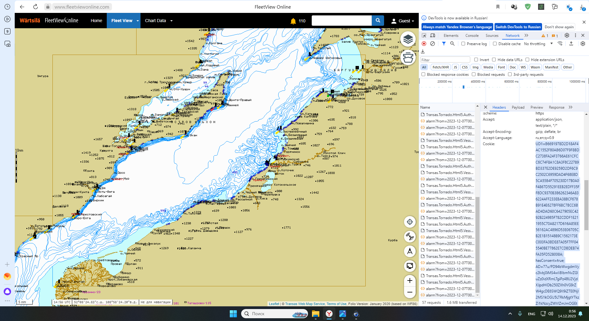
Task: Open the Terms of Use link
Action: [336, 304]
